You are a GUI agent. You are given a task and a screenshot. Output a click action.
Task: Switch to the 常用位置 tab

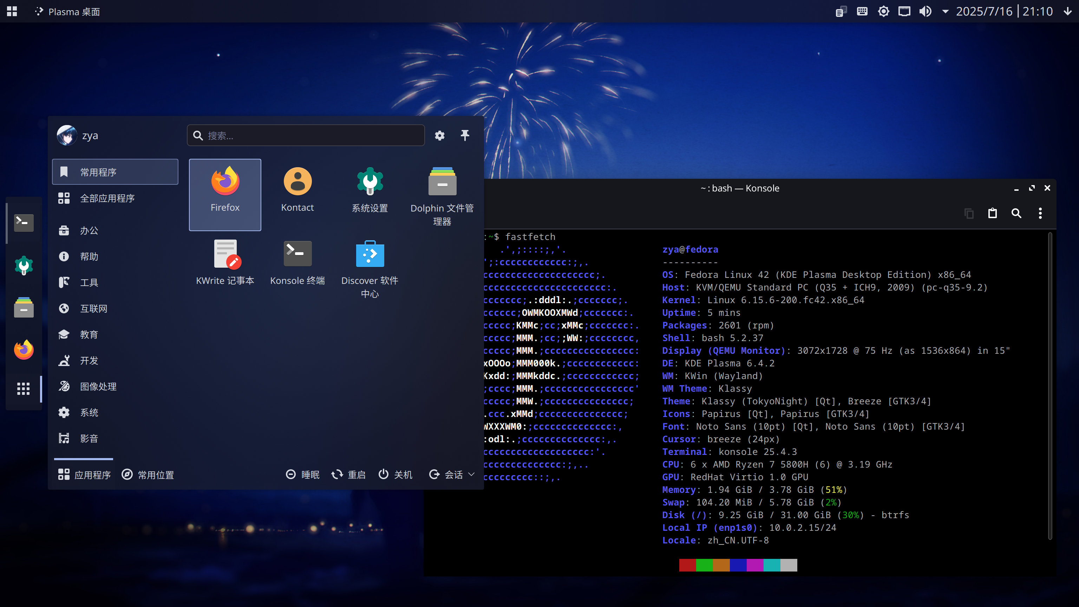tap(148, 474)
